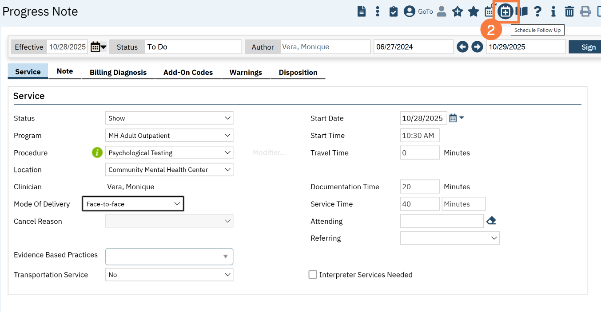Switch to the Billing Diagnosis tab

click(118, 72)
